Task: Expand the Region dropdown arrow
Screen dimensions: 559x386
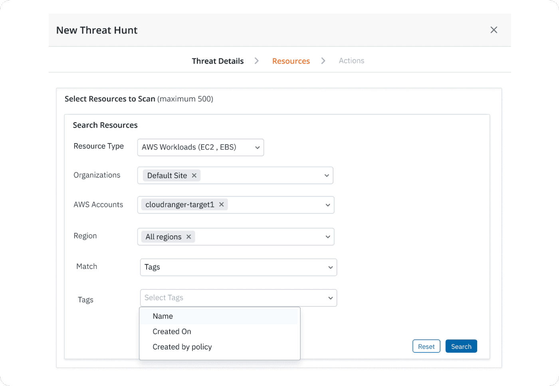Action: (327, 237)
